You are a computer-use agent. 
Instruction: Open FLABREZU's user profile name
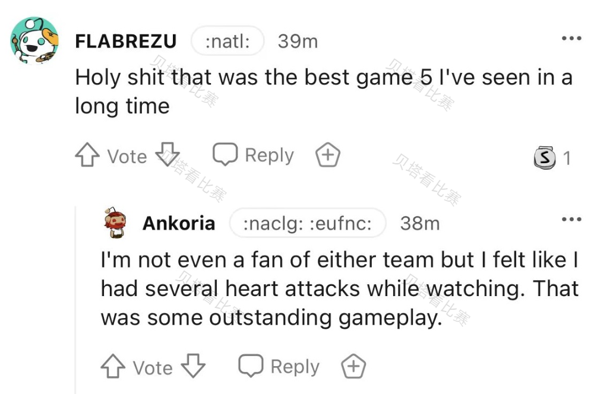coord(126,42)
